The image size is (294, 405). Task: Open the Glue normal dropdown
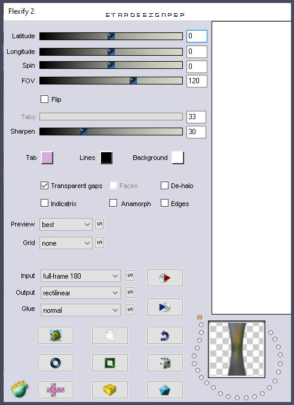(x=81, y=310)
